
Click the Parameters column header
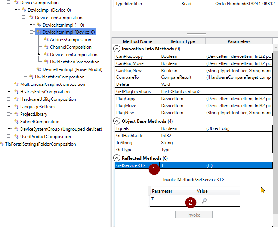pos(239,41)
